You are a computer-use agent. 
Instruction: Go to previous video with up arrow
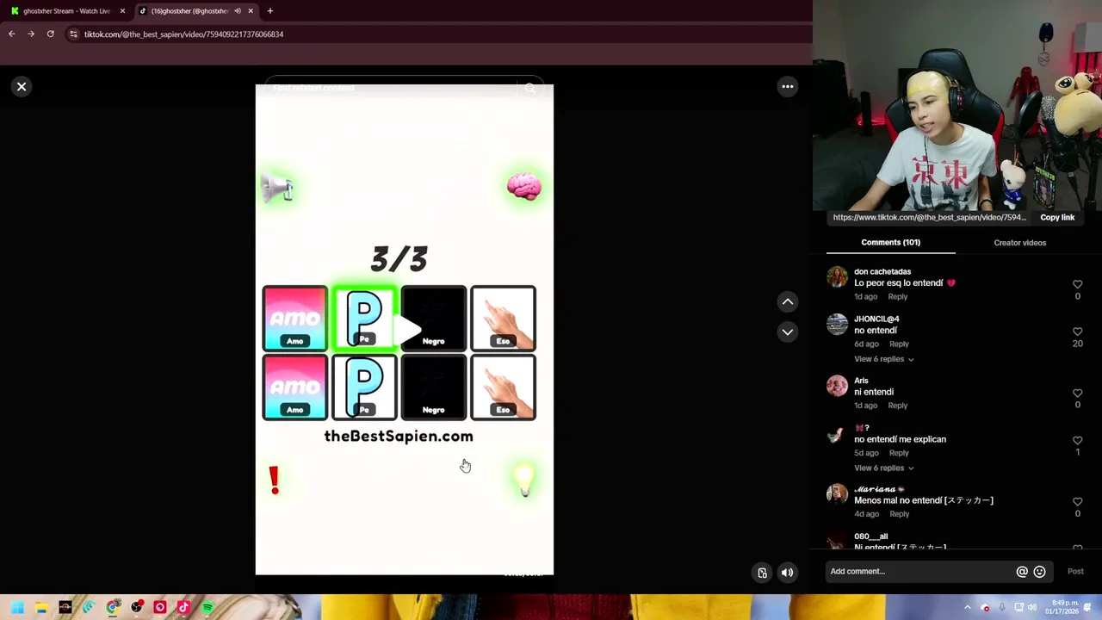[x=787, y=301]
